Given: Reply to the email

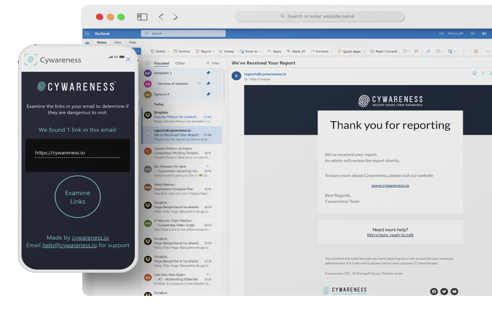Looking at the screenshot, I should click(275, 51).
